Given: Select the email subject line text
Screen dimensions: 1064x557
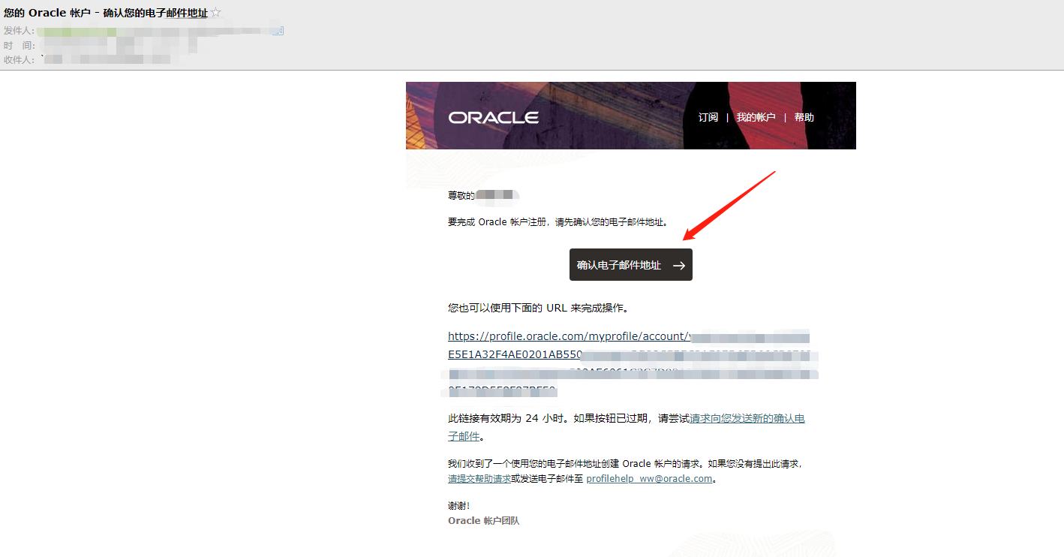Looking at the screenshot, I should (106, 13).
